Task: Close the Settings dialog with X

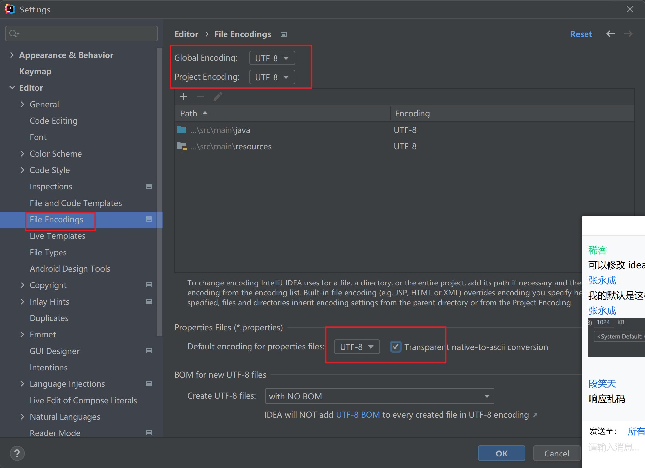Action: (630, 9)
